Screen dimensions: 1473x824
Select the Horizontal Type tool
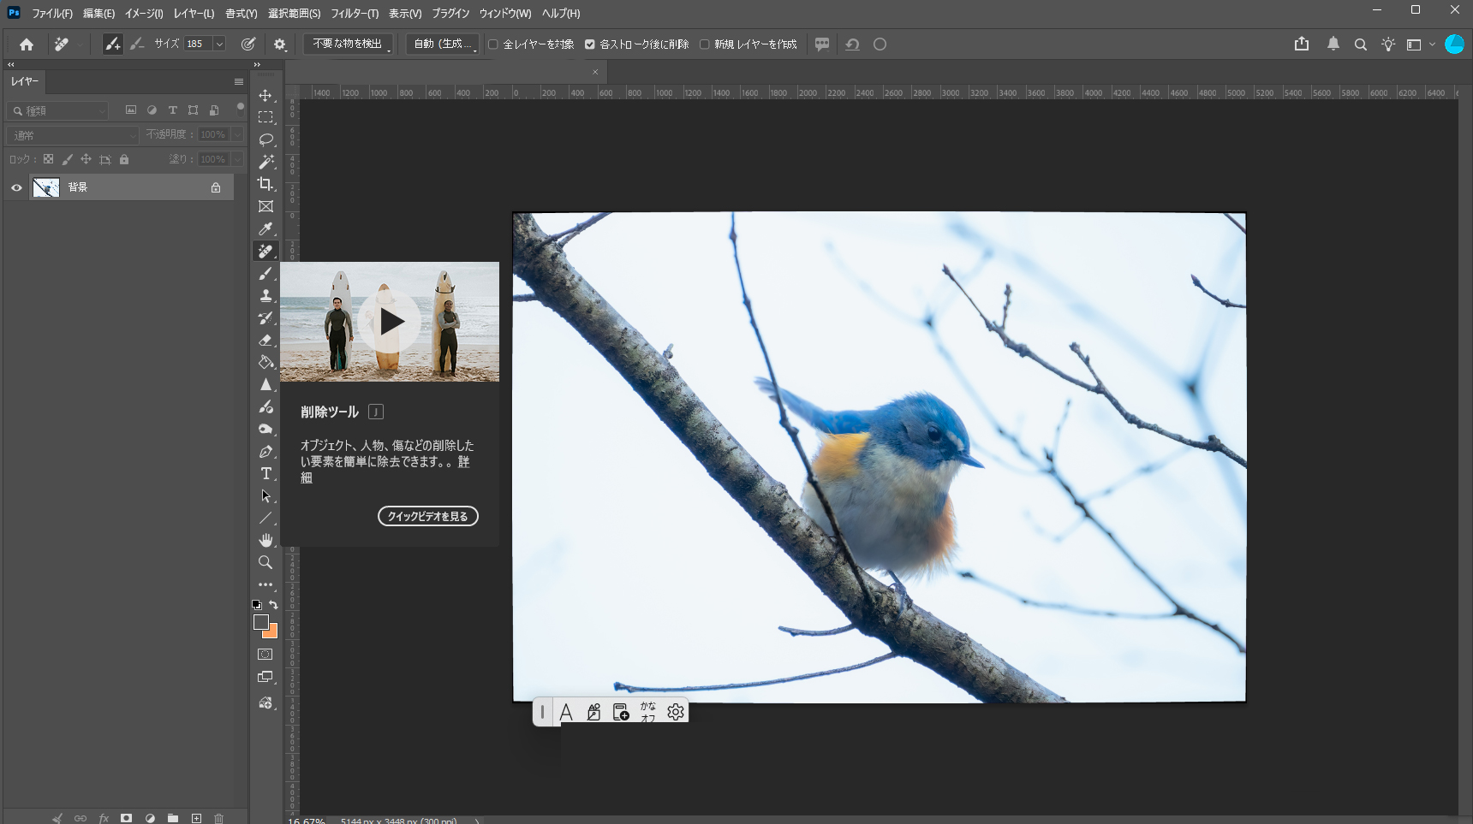(266, 473)
